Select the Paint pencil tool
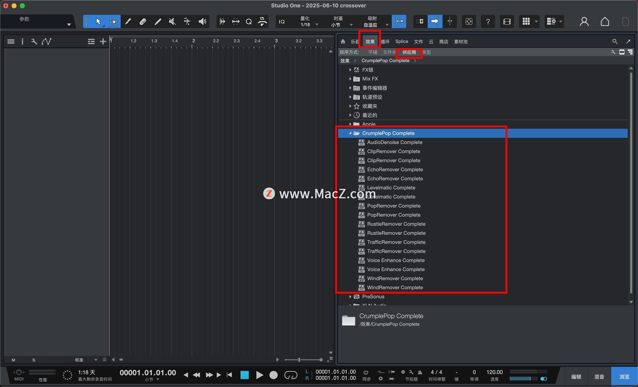 [158, 22]
